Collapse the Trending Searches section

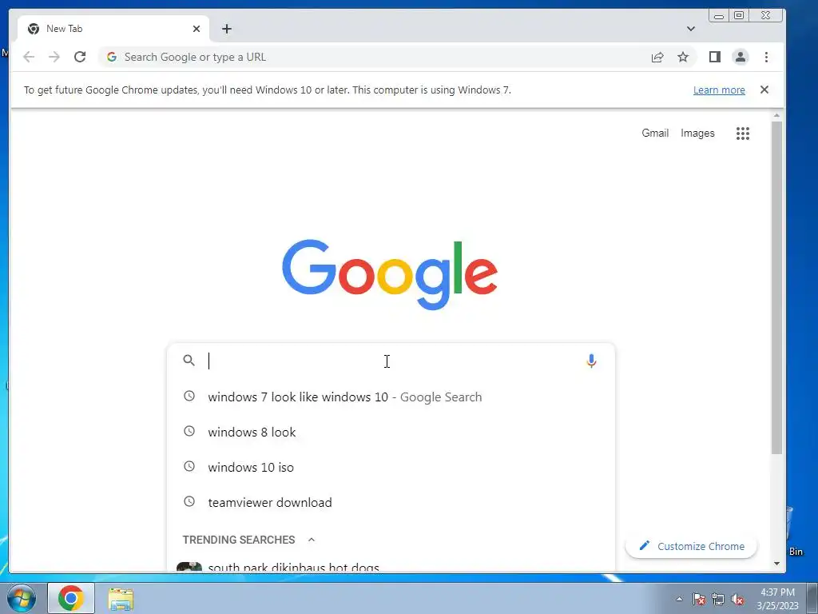pos(312,540)
